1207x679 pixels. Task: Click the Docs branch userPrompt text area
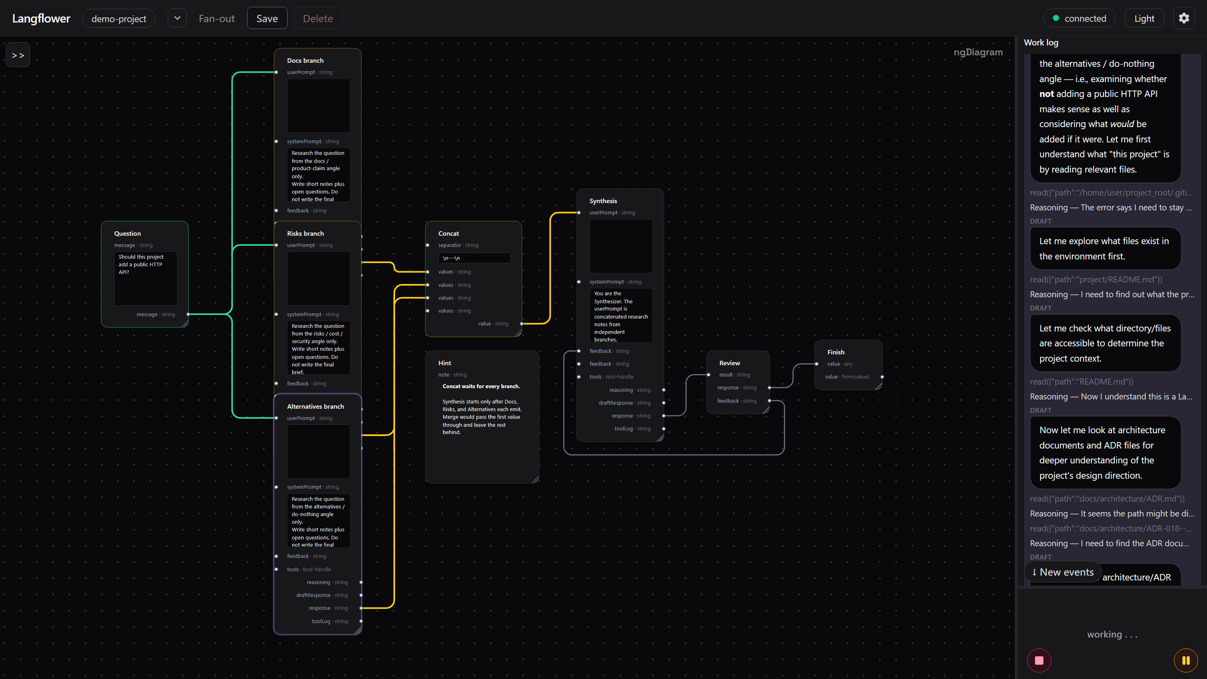pyautogui.click(x=318, y=105)
